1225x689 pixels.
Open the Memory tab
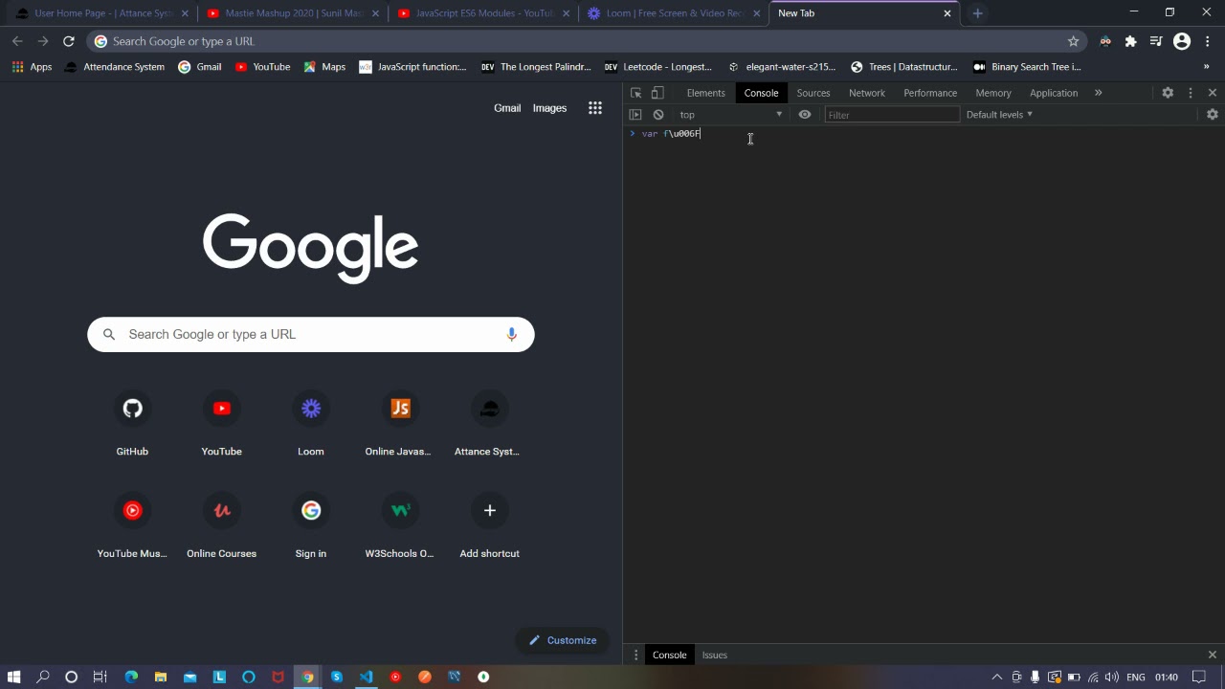point(993,93)
